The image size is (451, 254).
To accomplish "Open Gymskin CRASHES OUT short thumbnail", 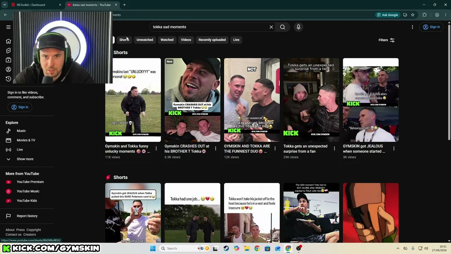I will (x=192, y=100).
